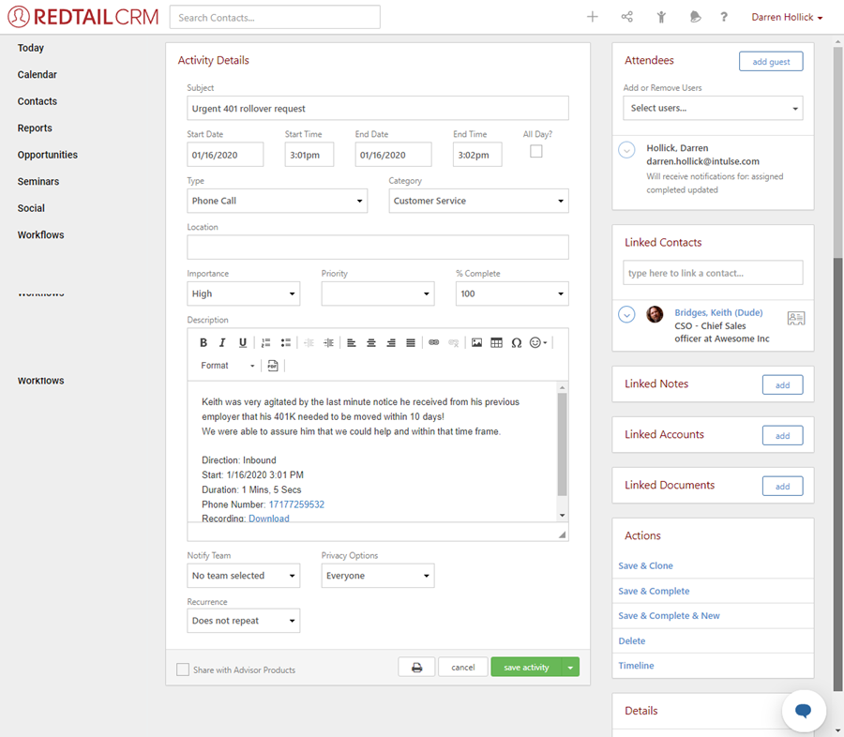Open the Select users dropdown

pos(713,108)
